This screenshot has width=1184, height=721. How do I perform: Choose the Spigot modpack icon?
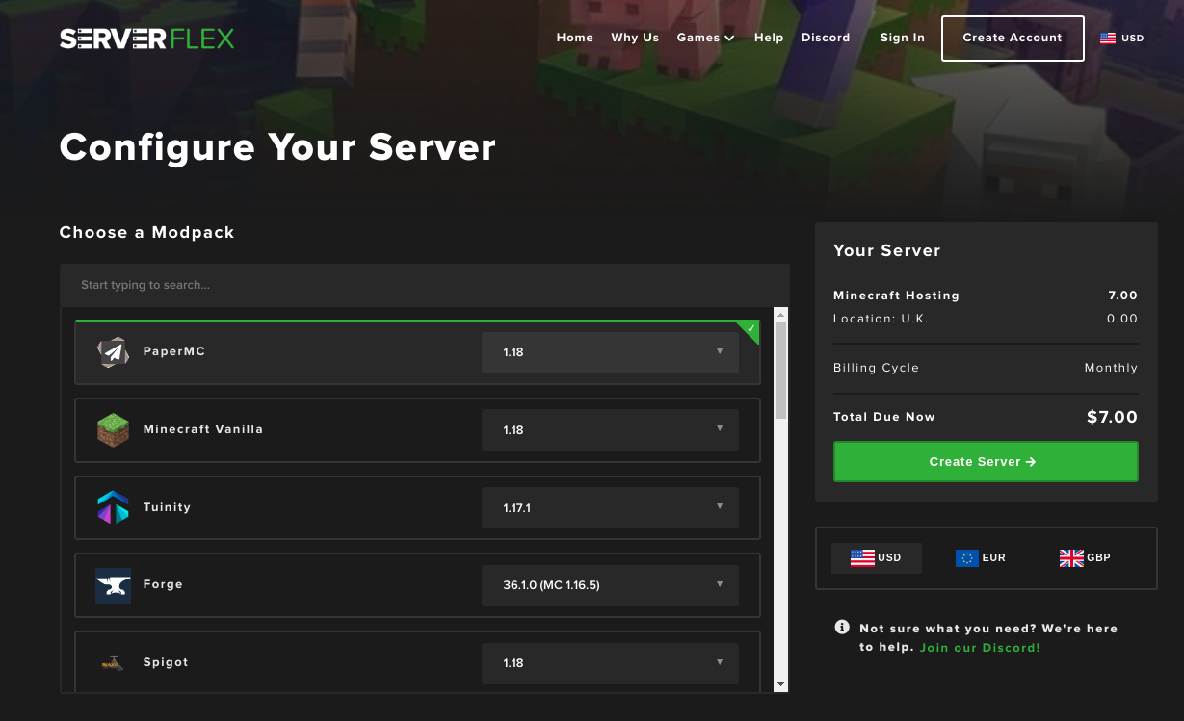(113, 662)
